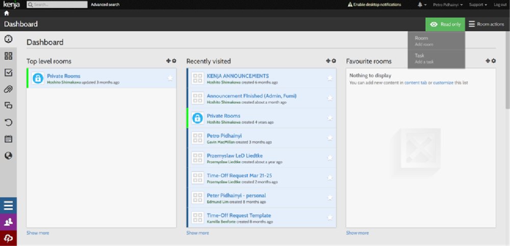Viewport: 510px width, 246px height.
Task: Click Show more under Favourite rooms
Action: coord(357,233)
